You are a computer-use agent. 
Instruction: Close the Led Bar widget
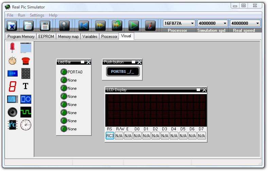pos(88,62)
